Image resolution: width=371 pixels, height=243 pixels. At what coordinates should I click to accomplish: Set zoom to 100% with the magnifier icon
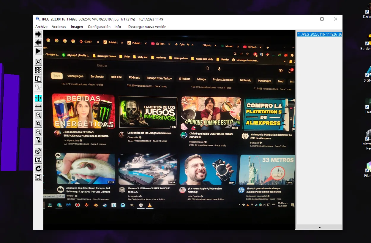click(x=38, y=115)
